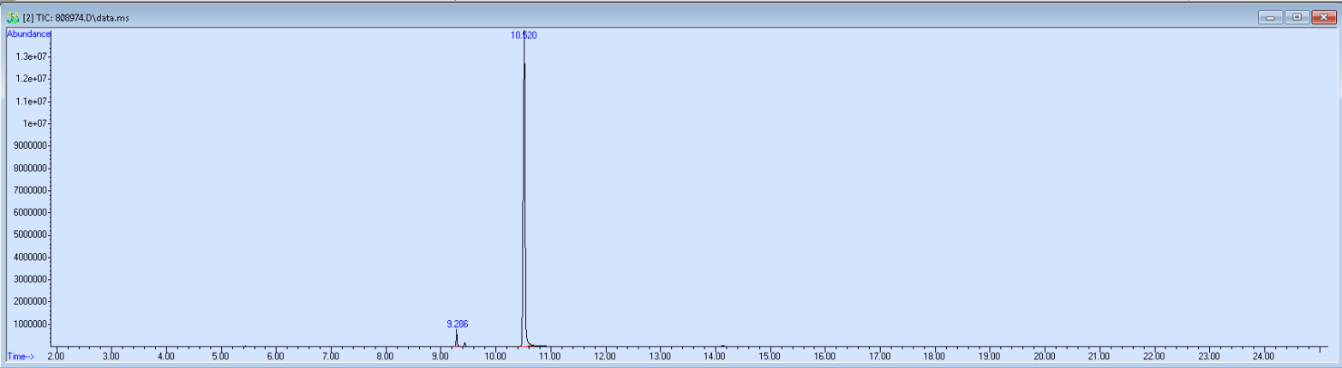Click the 3.00 time axis label
Viewport: 1342px width, 368px height.
point(111,355)
